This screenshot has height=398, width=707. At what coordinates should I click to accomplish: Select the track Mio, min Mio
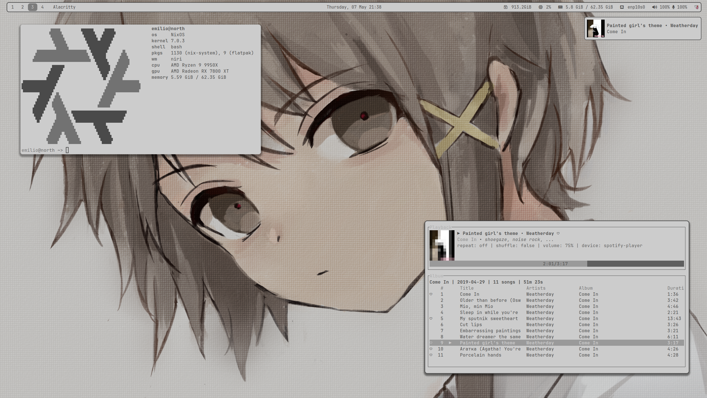point(557,307)
